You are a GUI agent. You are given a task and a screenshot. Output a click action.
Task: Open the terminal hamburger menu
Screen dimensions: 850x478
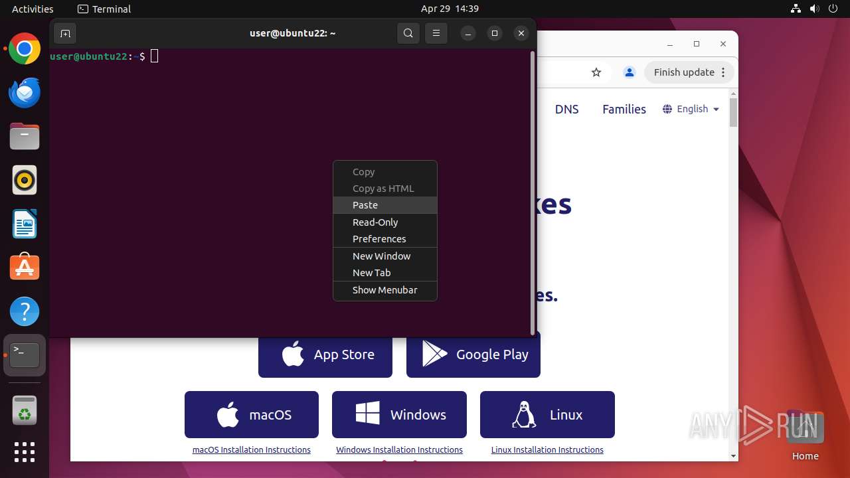[436, 33]
